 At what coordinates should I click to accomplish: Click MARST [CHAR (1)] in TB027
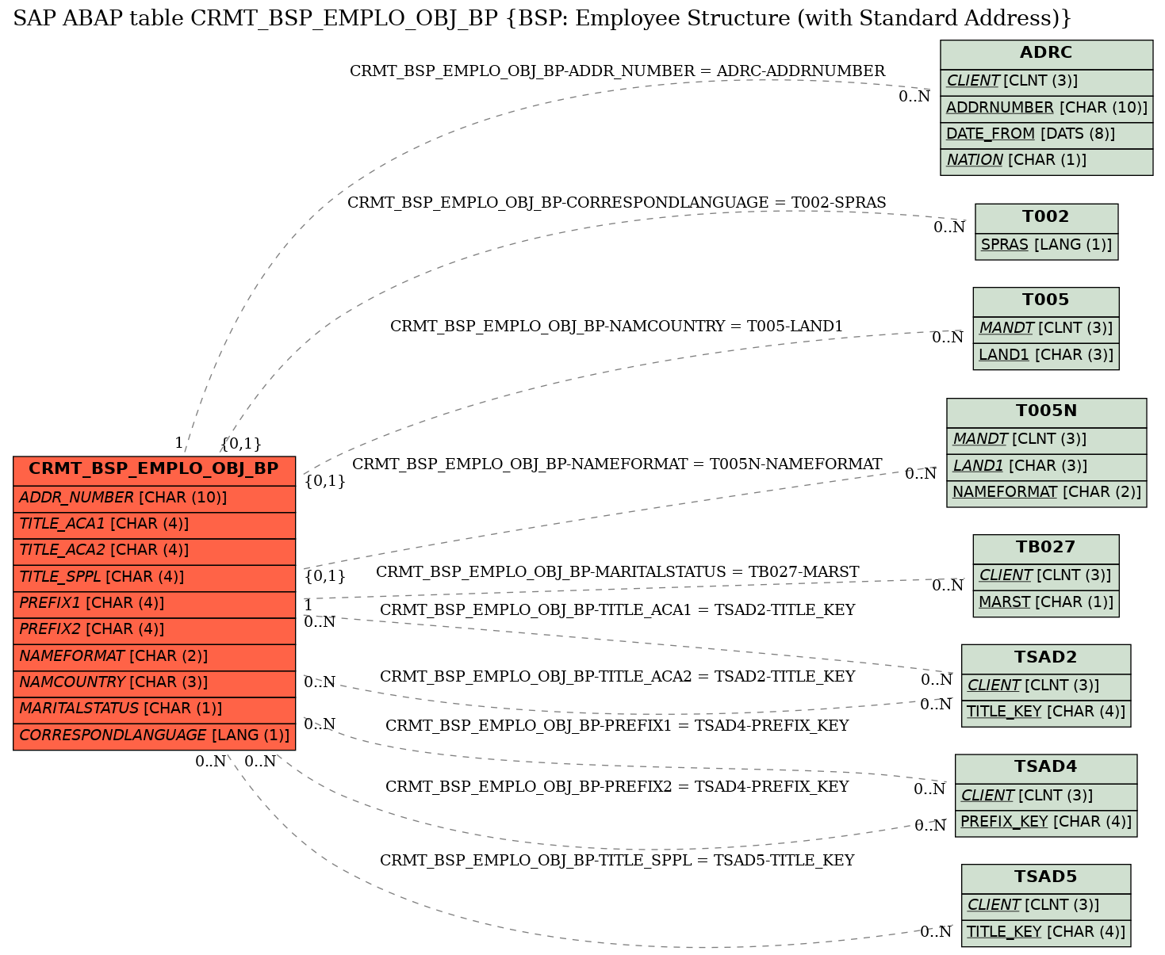coord(1046,603)
